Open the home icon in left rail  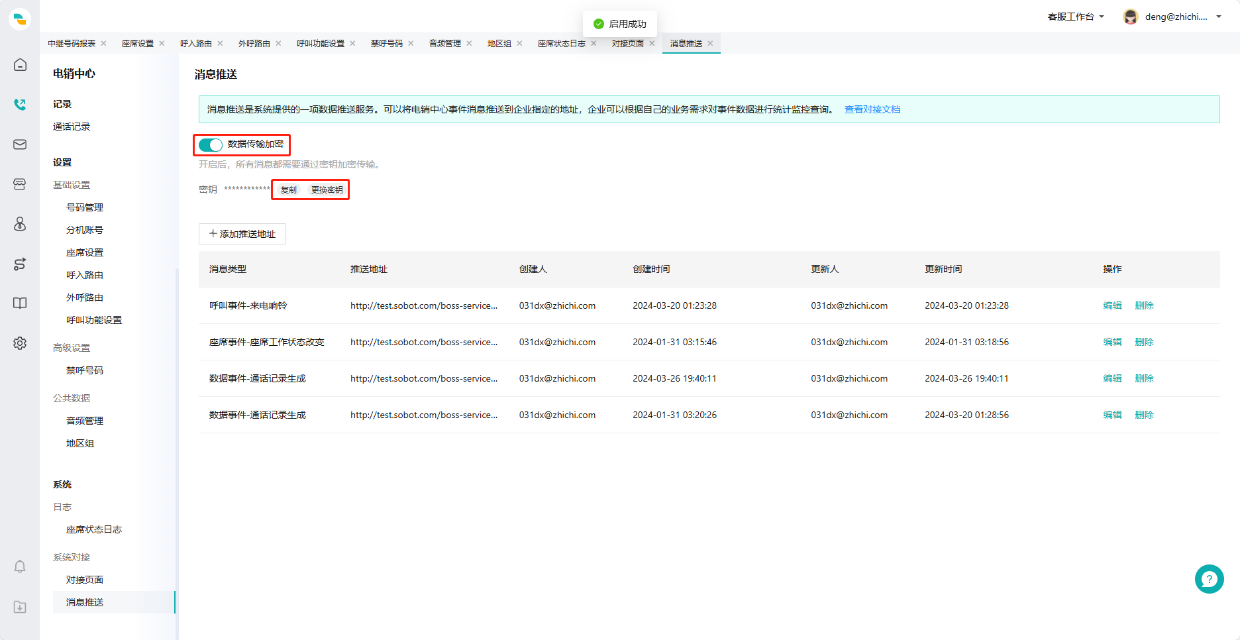(20, 64)
